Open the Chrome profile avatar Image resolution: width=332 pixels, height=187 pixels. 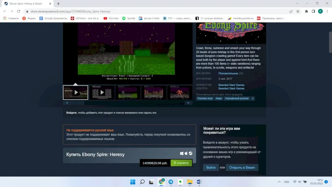tap(320, 11)
